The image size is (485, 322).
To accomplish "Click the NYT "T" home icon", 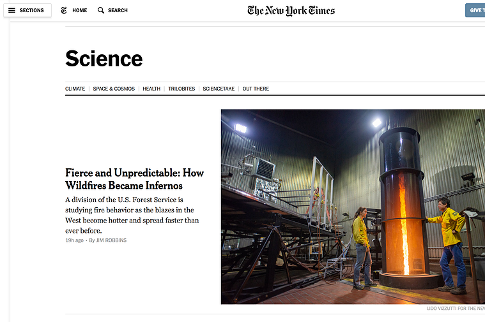I will click(64, 10).
